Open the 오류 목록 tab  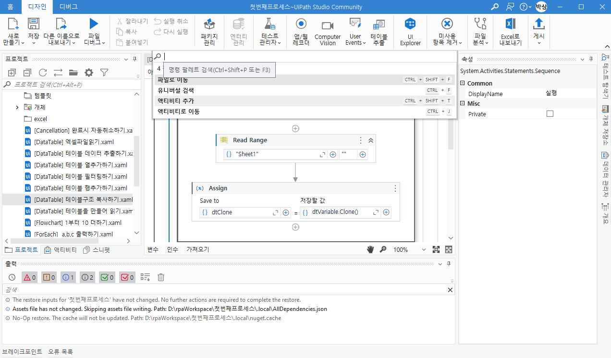click(x=61, y=352)
